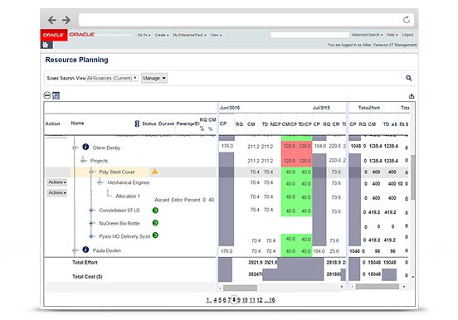Open info icon beside Glenn Denby
458x320 pixels.
[85, 147]
